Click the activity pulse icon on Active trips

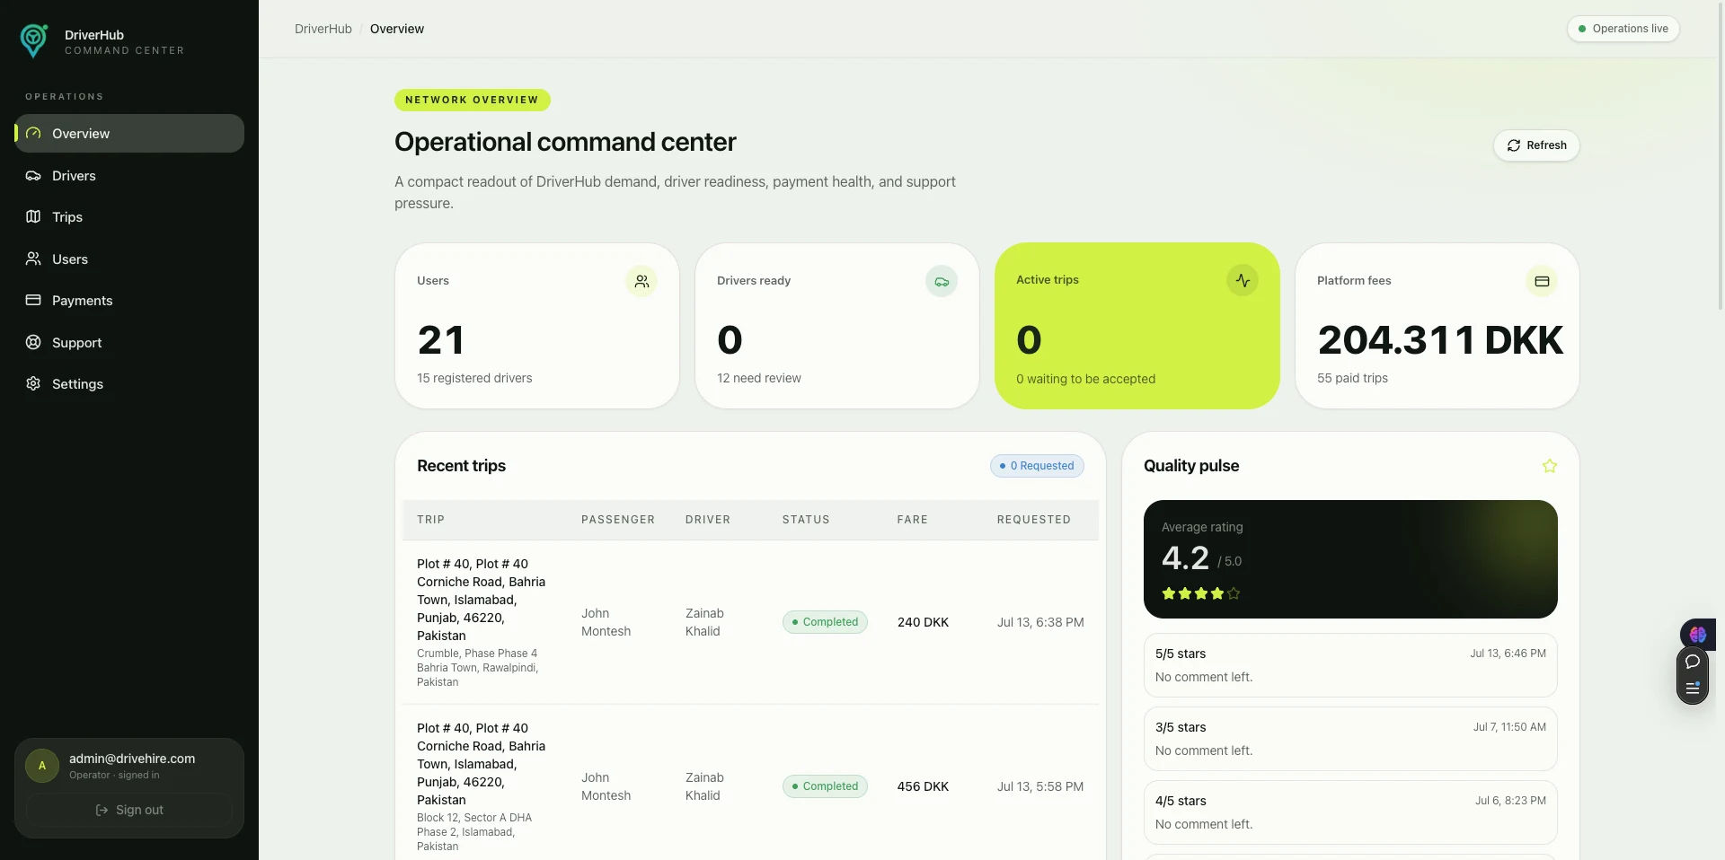pyautogui.click(x=1243, y=280)
